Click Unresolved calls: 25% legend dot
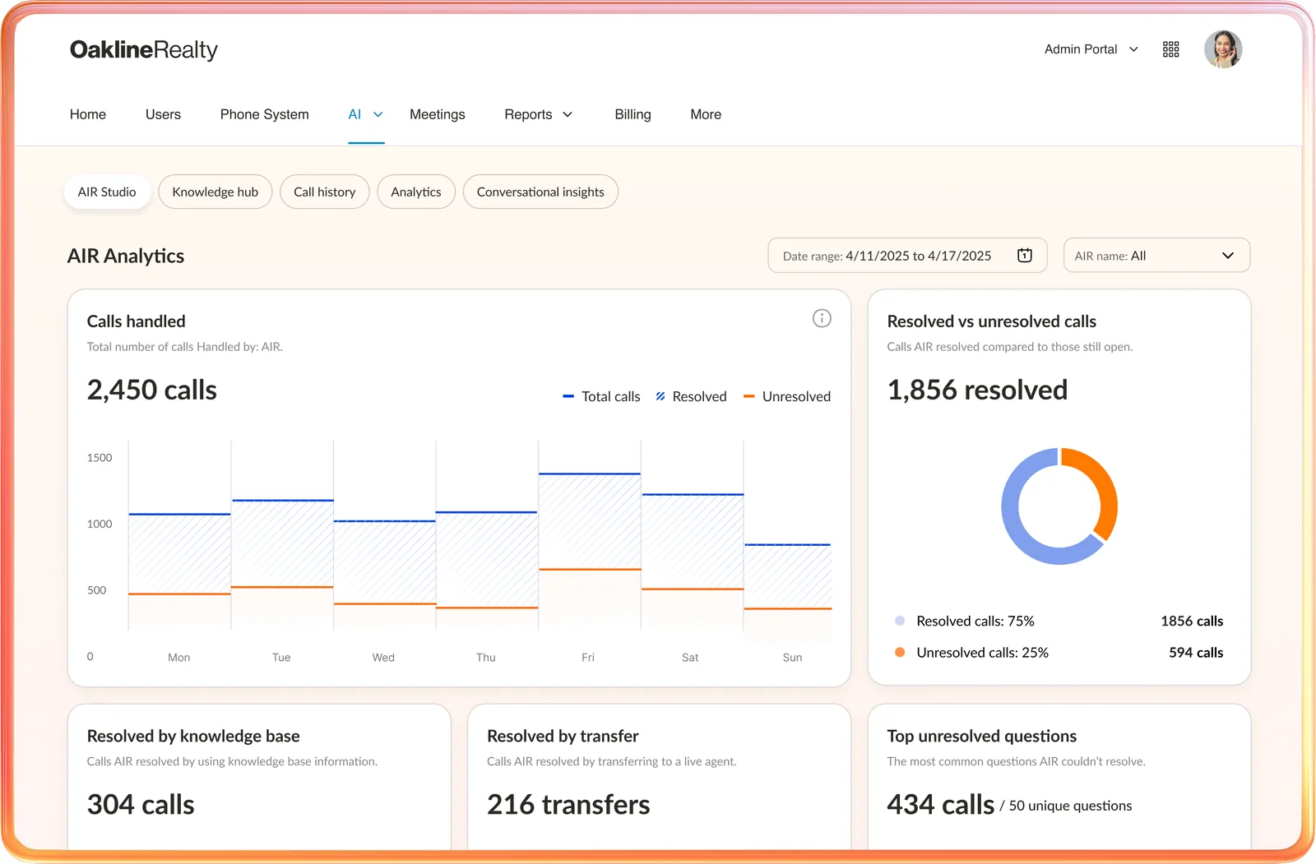1316x864 pixels. [x=900, y=653]
